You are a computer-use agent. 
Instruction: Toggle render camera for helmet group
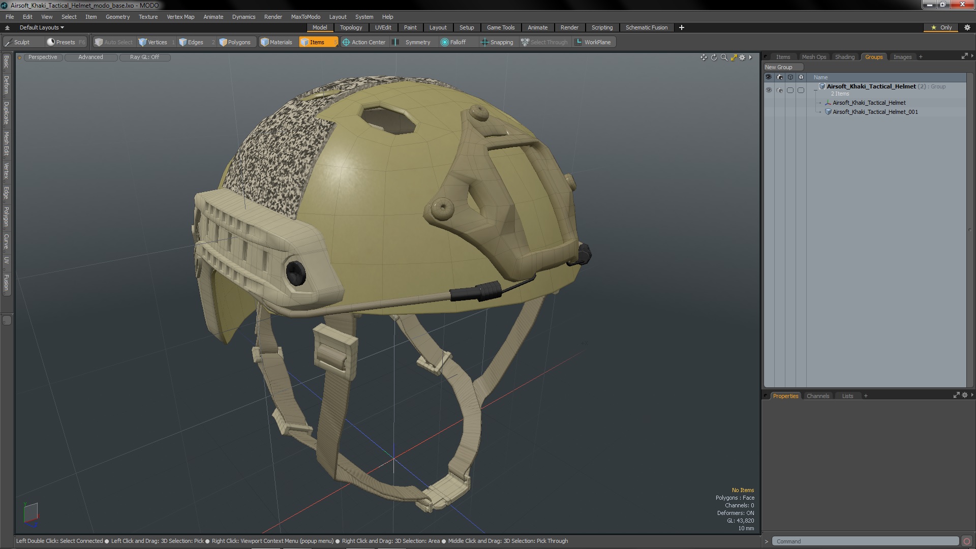point(780,90)
